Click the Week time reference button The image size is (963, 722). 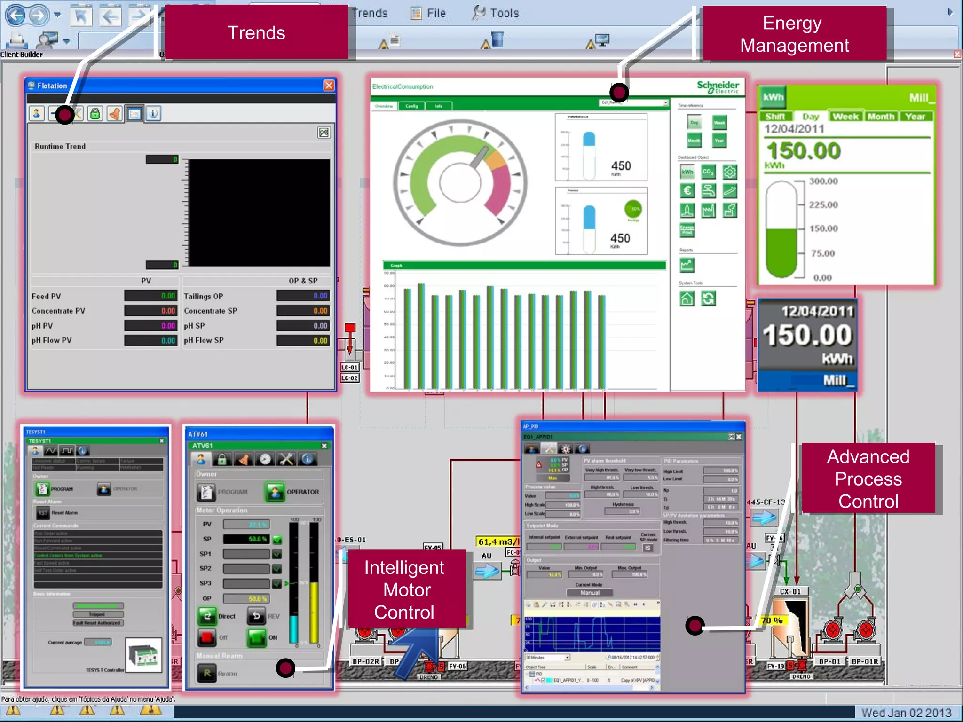pos(719,123)
